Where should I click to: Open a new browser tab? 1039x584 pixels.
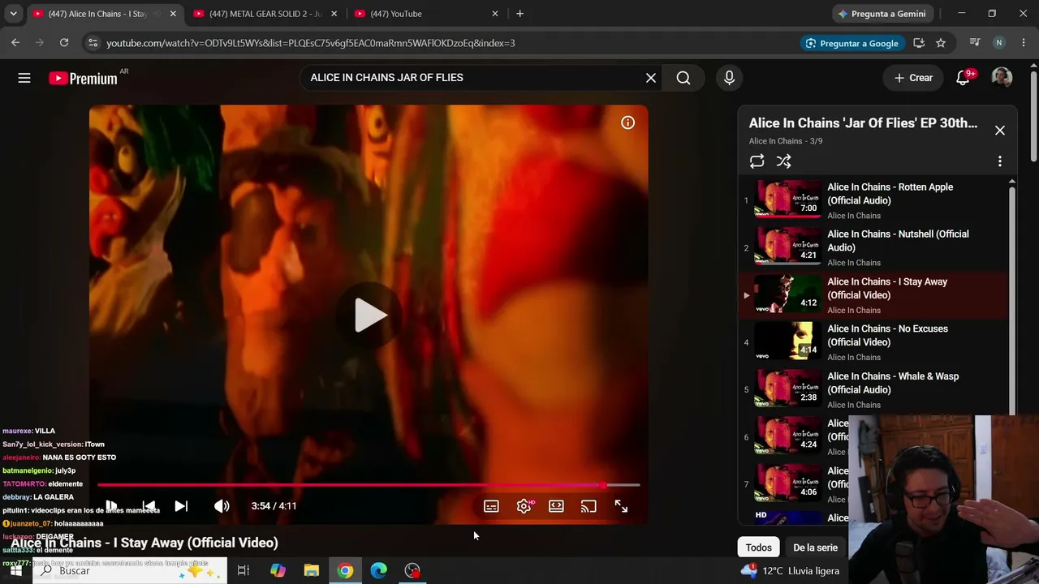click(x=519, y=14)
